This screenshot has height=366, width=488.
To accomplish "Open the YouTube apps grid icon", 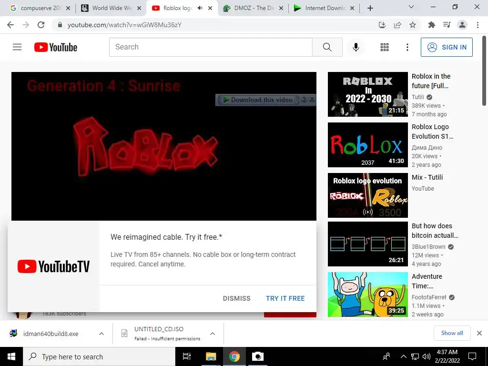I will (x=385, y=47).
